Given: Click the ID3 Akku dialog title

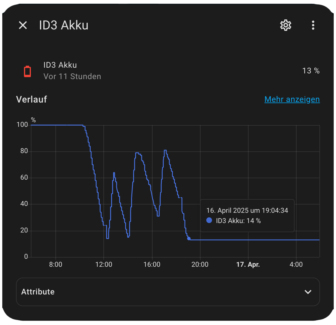Looking at the screenshot, I should [64, 25].
